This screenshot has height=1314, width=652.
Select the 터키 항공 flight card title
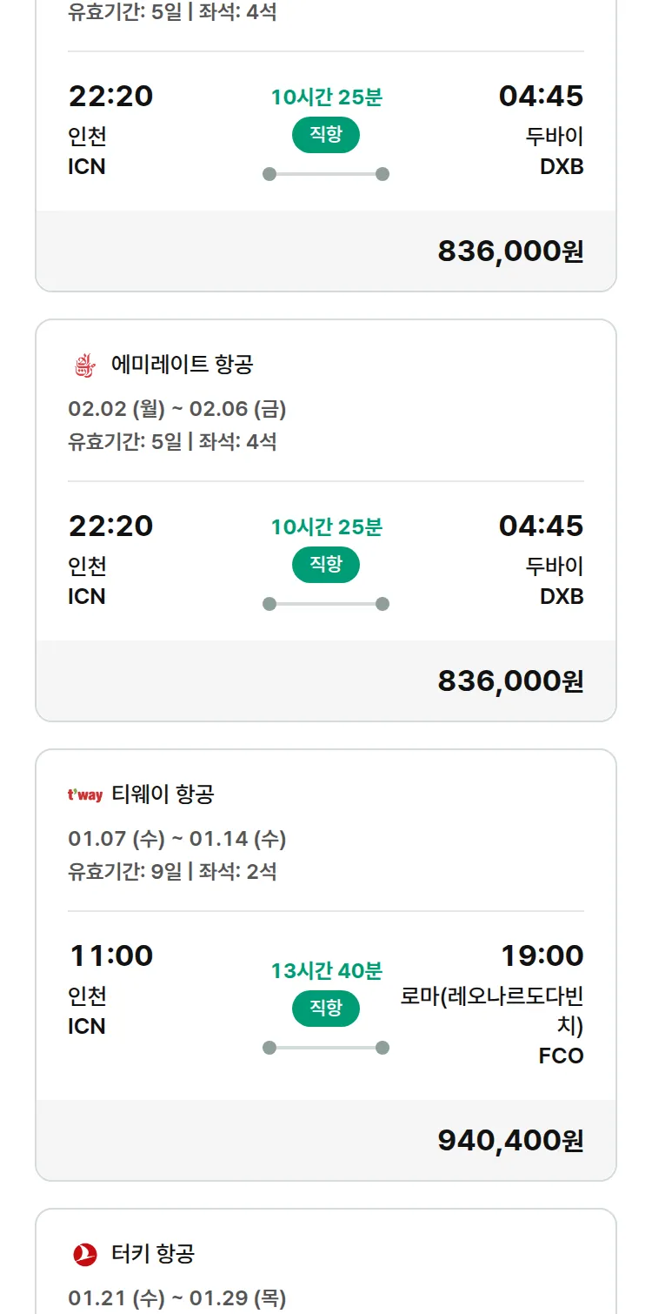click(x=153, y=1254)
